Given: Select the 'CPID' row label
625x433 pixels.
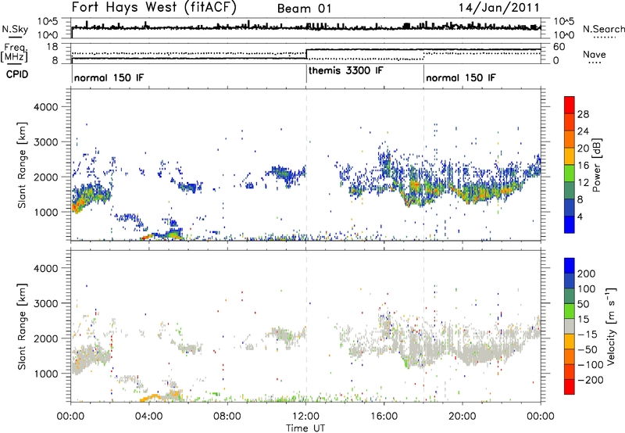Looking at the screenshot, I should [17, 74].
